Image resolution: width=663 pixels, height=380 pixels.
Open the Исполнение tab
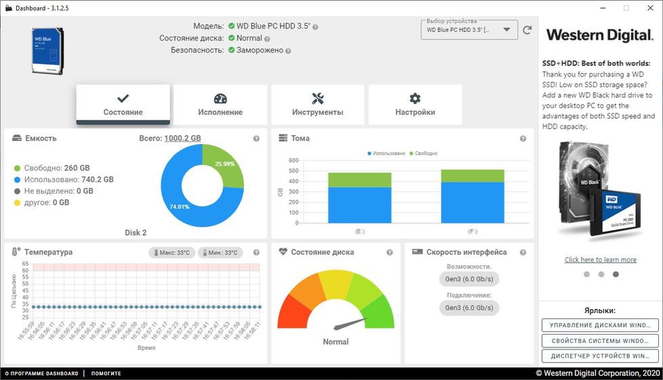pos(220,105)
